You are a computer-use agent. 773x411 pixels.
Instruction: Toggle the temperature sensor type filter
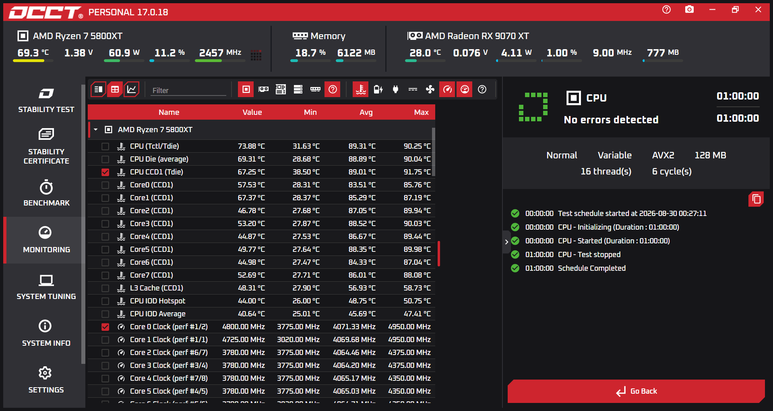pyautogui.click(x=361, y=89)
